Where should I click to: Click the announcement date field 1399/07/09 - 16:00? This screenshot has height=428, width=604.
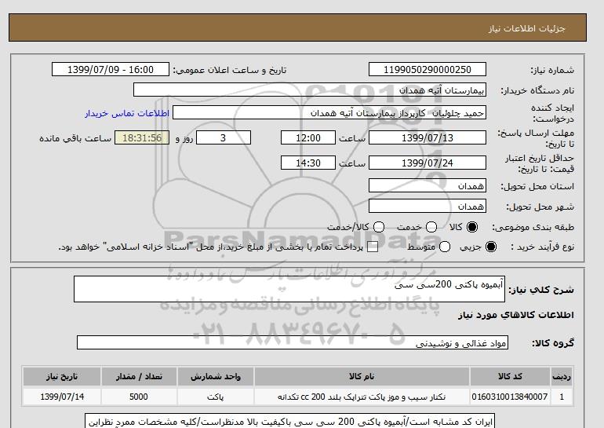[110, 69]
